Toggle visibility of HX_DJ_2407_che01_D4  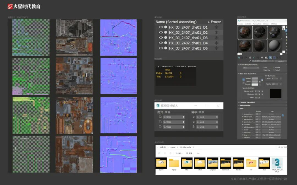coord(161,43)
